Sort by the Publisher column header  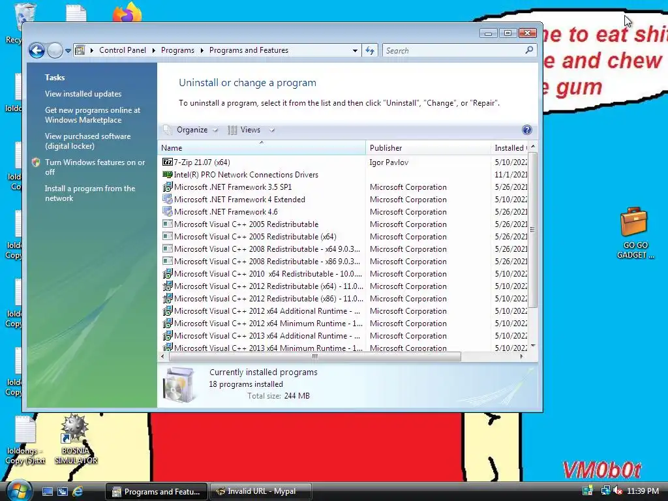coord(428,148)
